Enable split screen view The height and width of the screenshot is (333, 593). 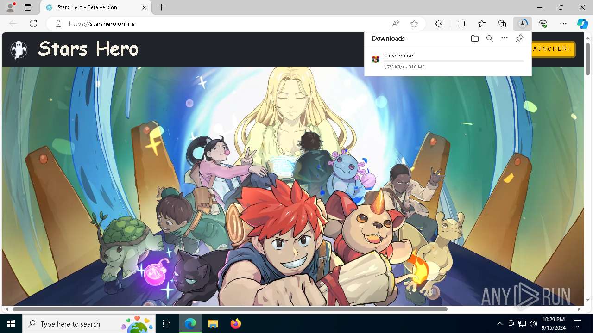(461, 24)
